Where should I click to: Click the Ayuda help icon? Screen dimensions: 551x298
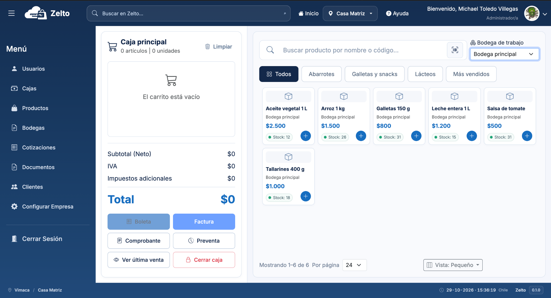388,13
